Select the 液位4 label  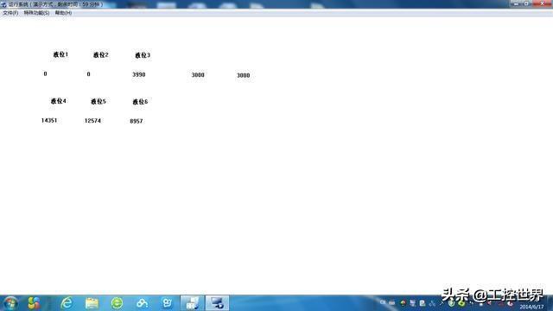59,101
